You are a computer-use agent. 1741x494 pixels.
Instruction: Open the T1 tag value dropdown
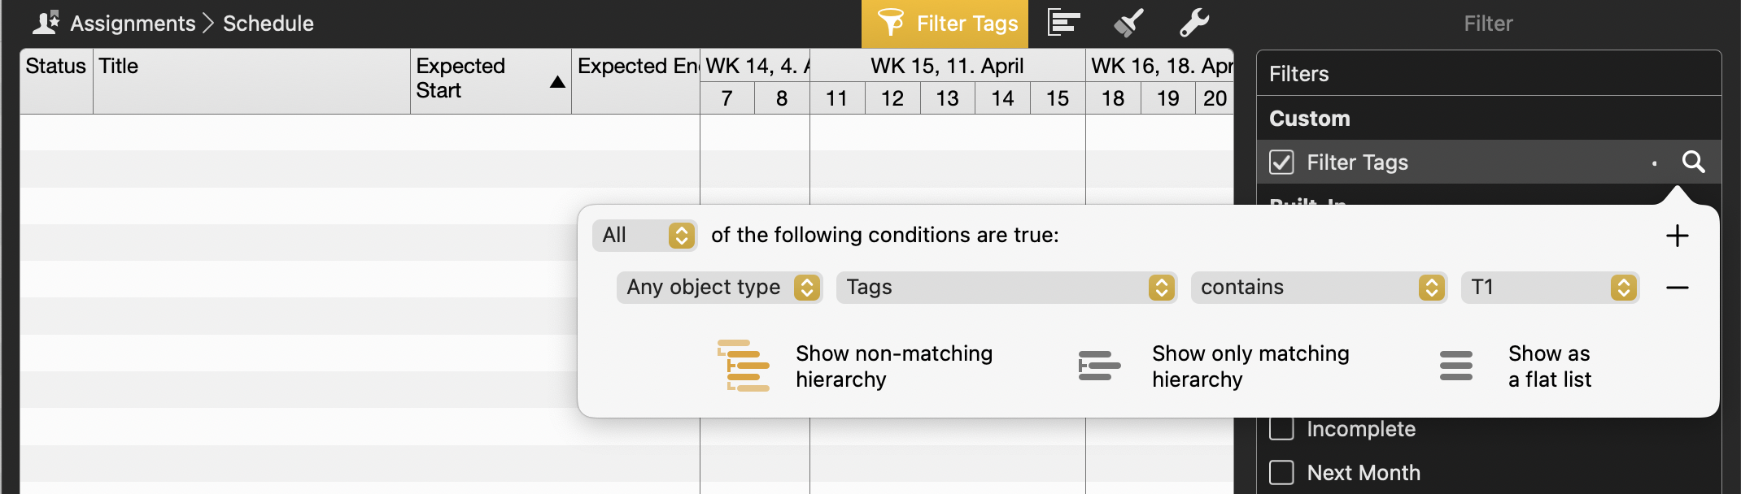(x=1549, y=288)
